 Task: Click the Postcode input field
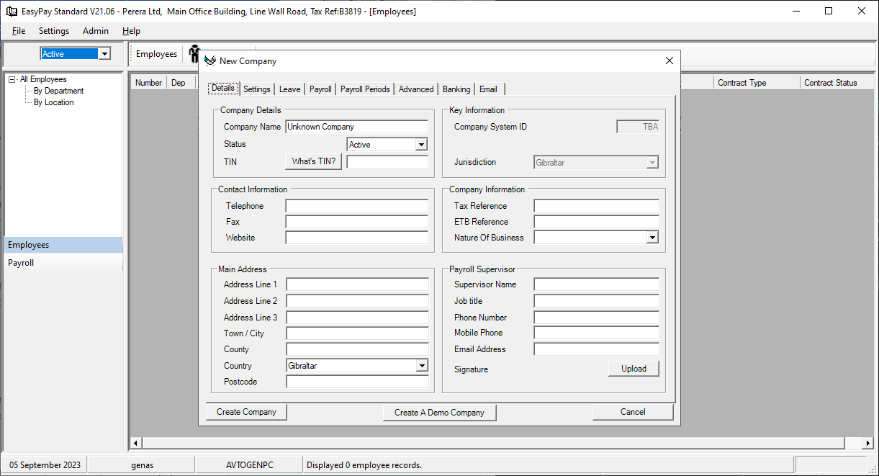(x=357, y=382)
